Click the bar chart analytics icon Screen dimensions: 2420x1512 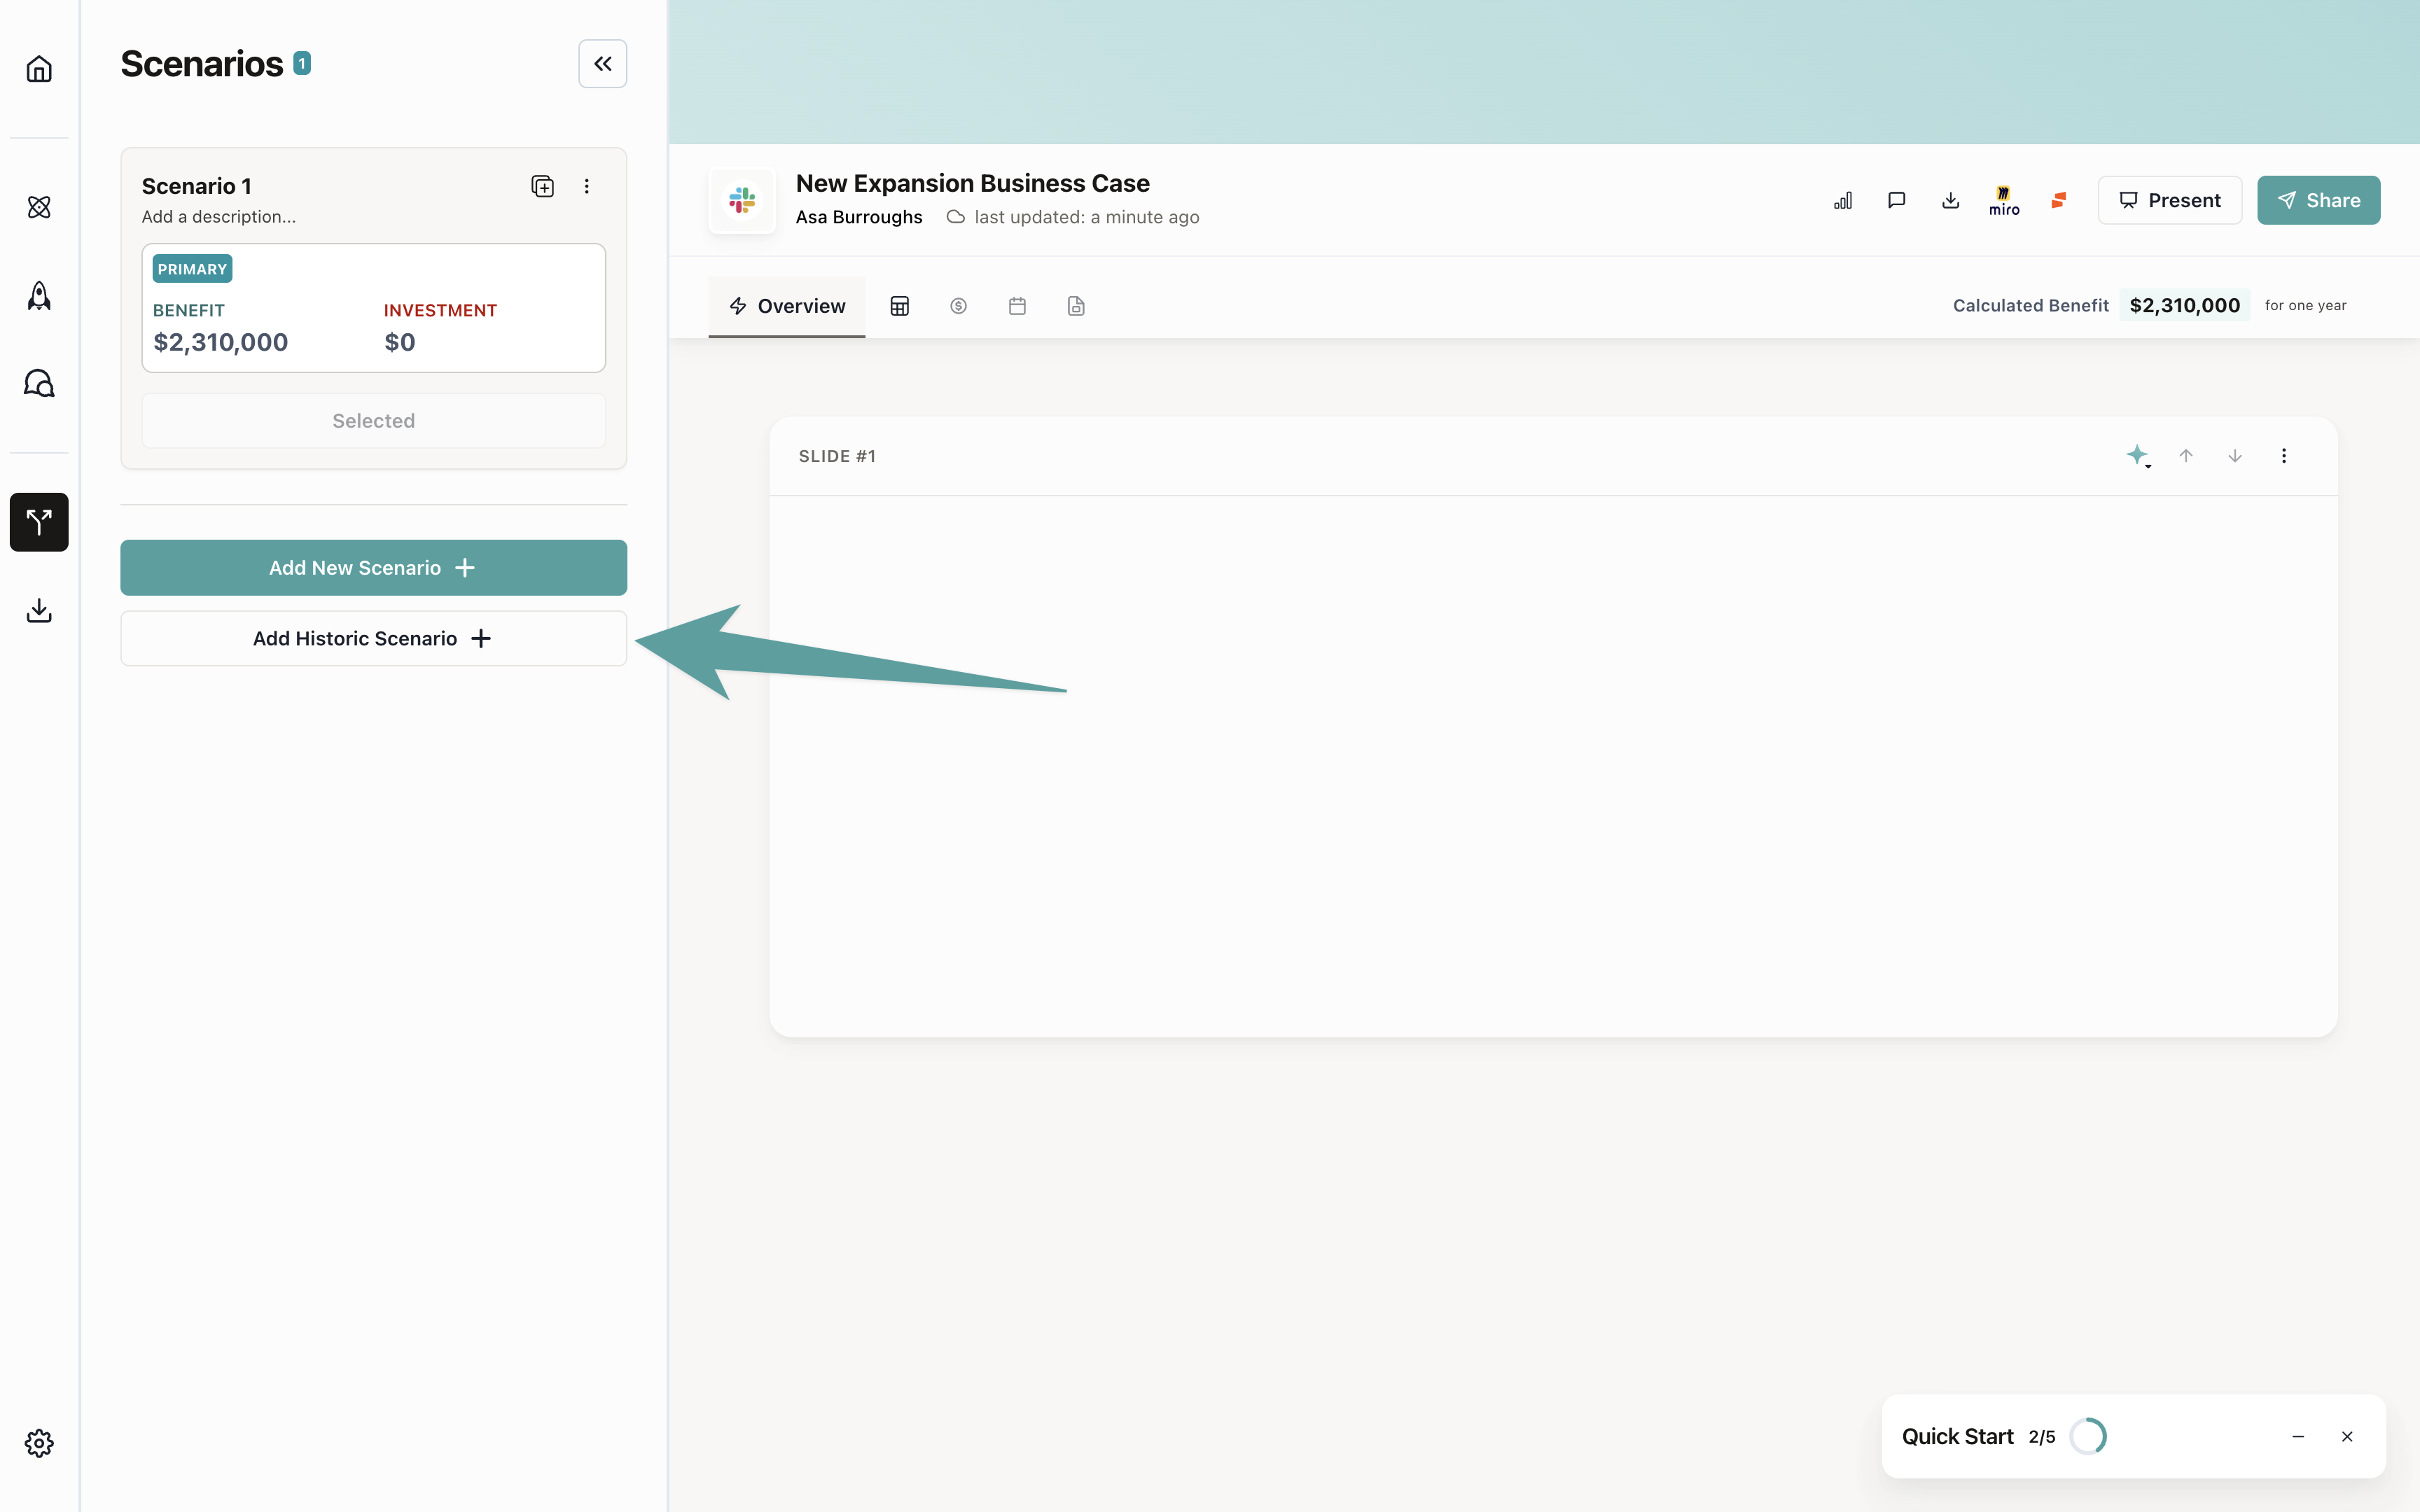click(x=1843, y=200)
